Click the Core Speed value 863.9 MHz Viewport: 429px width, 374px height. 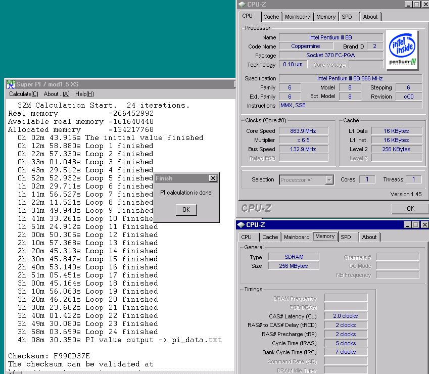(x=303, y=131)
